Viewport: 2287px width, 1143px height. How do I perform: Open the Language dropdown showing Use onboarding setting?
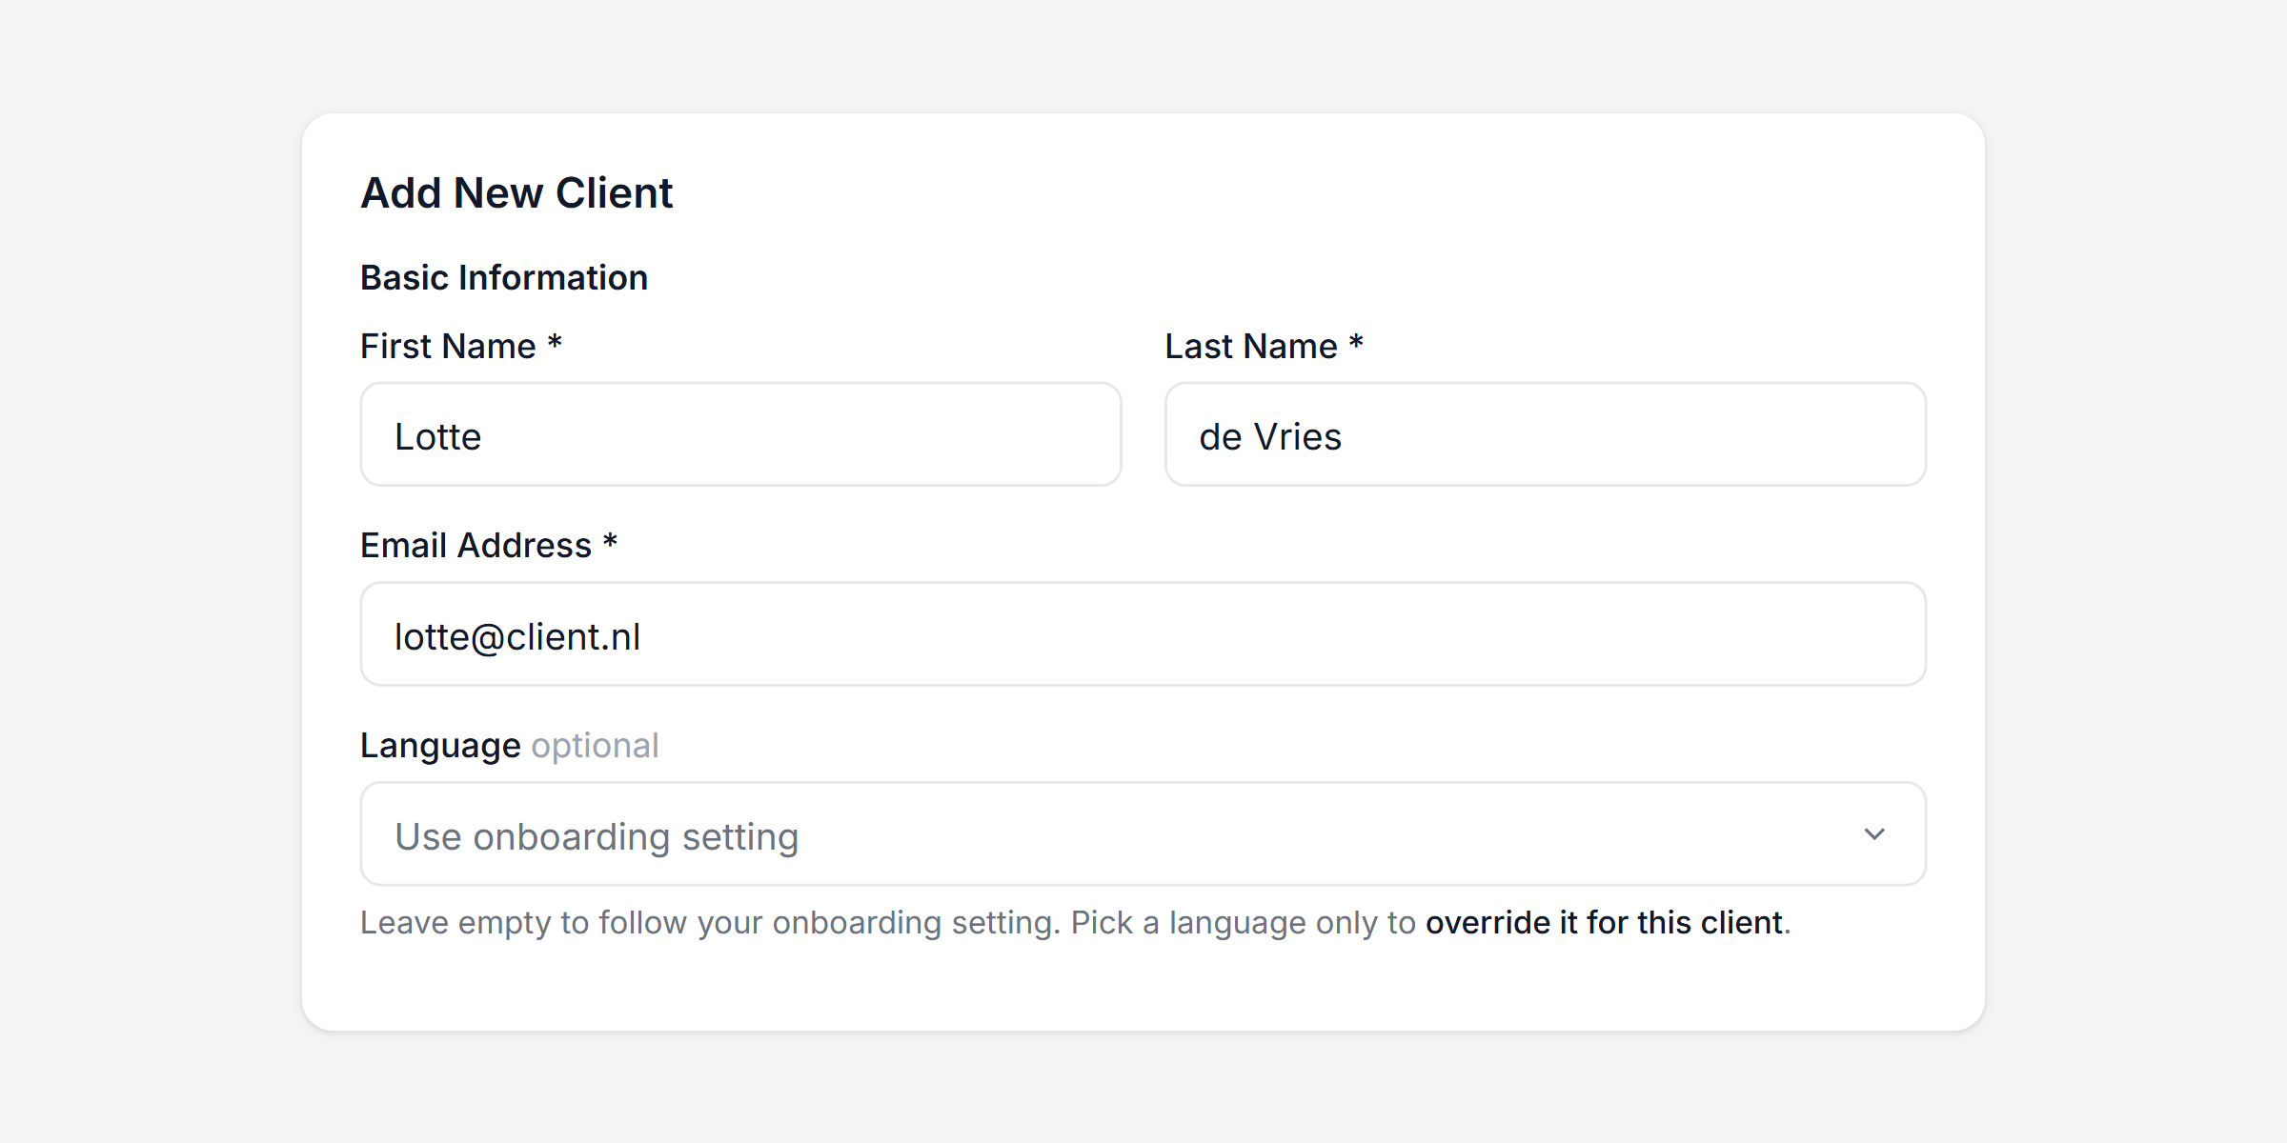[x=1143, y=834]
